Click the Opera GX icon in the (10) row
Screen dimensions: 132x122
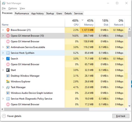pos(8,36)
